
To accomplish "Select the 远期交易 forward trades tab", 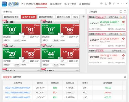I will [17, 77].
